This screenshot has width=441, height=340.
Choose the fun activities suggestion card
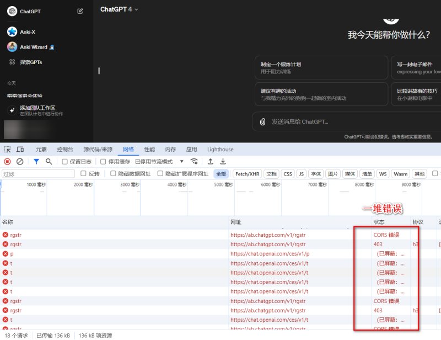[x=321, y=94]
